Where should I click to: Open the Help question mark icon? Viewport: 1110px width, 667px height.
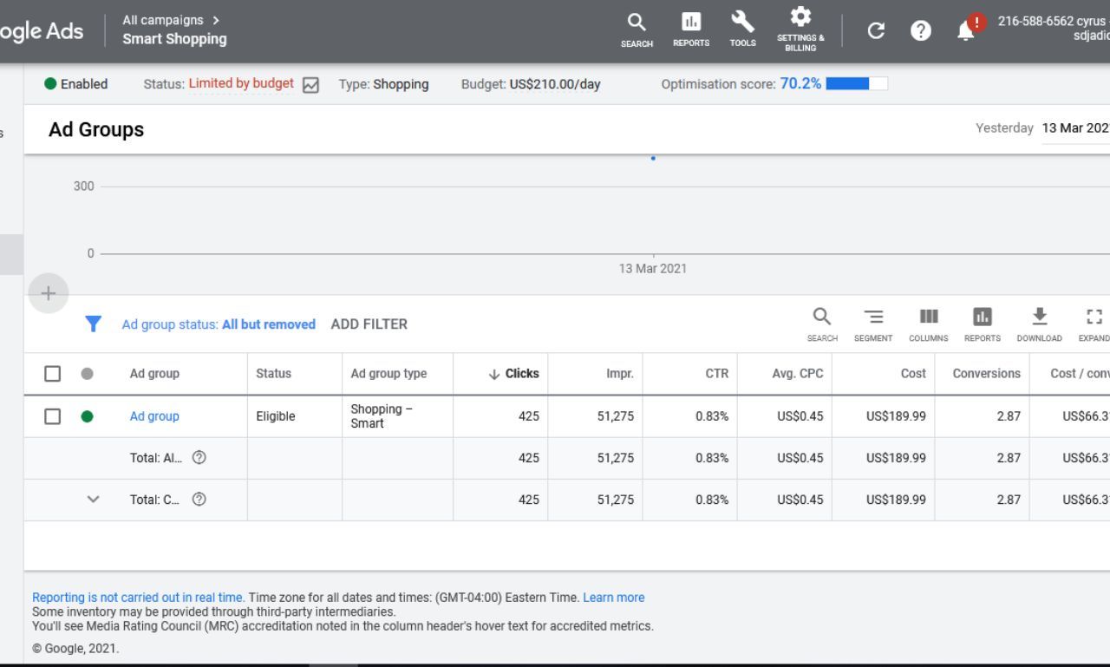pyautogui.click(x=921, y=31)
